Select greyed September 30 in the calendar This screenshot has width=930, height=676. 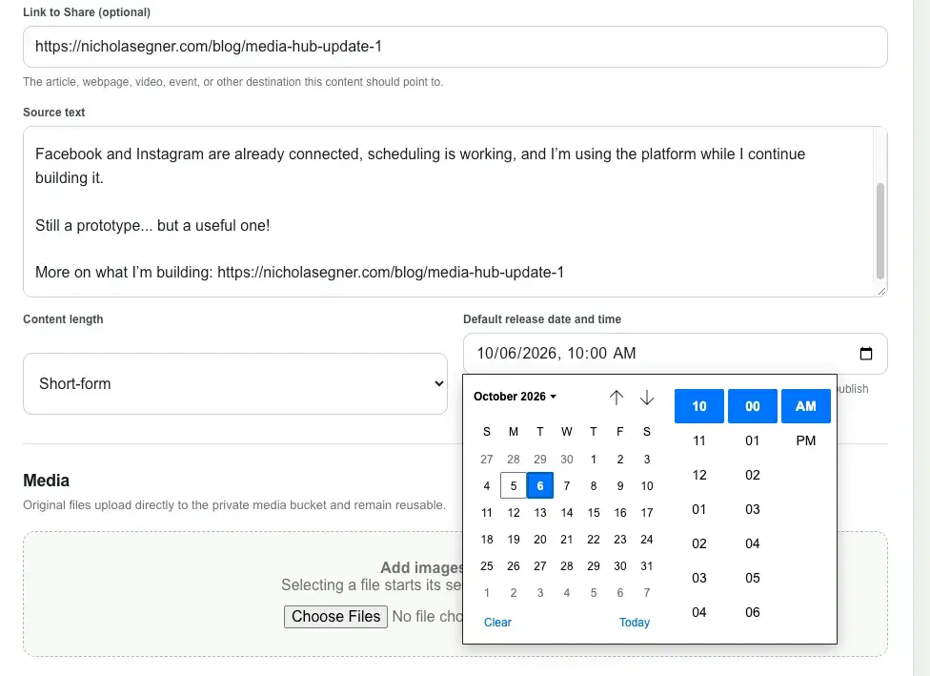pyautogui.click(x=567, y=460)
